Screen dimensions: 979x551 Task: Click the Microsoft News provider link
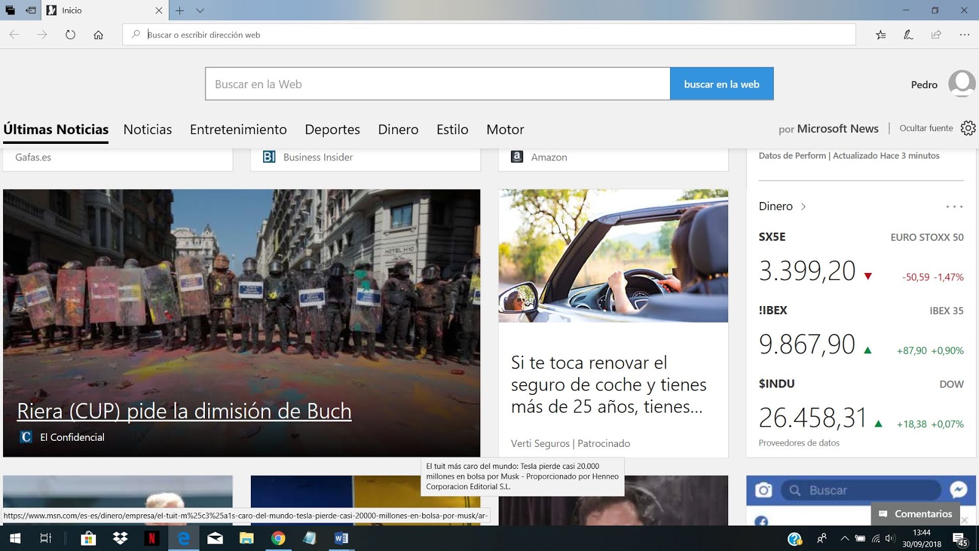click(x=838, y=129)
